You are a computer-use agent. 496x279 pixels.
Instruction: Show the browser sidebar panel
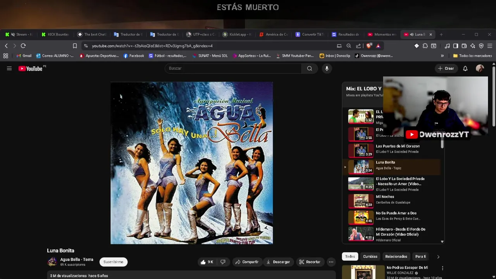[x=456, y=46]
